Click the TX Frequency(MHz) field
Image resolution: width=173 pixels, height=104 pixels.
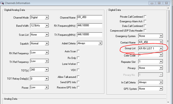pos(90,35)
